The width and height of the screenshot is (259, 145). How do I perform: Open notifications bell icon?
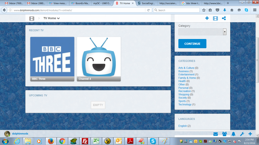coord(233,134)
